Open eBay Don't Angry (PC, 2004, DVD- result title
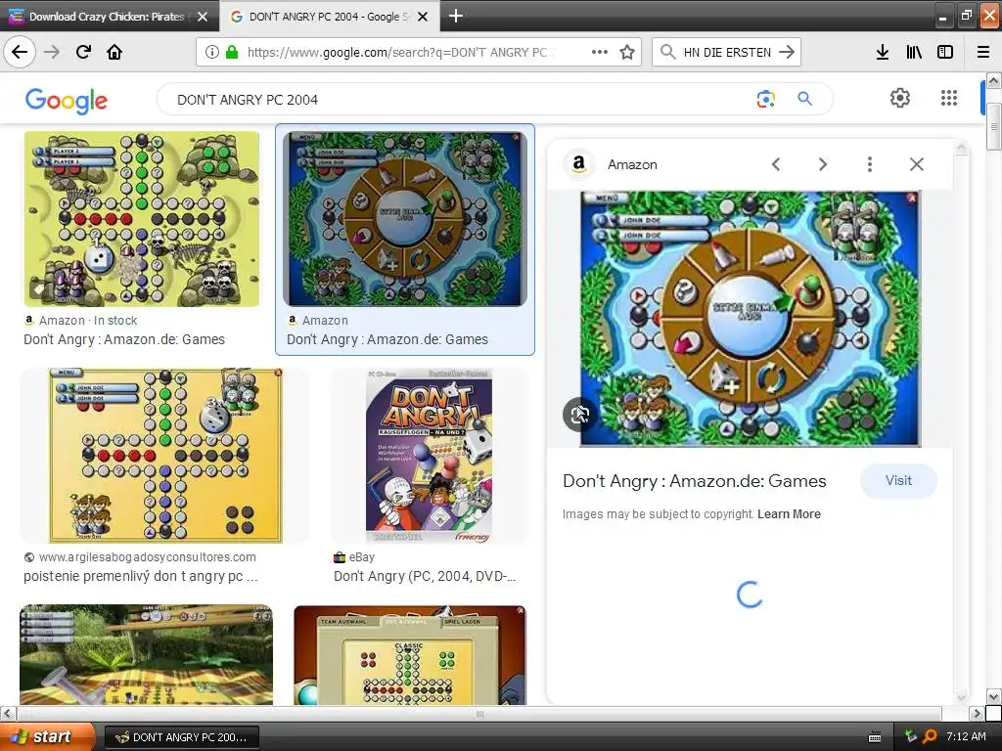The image size is (1002, 751). point(425,576)
